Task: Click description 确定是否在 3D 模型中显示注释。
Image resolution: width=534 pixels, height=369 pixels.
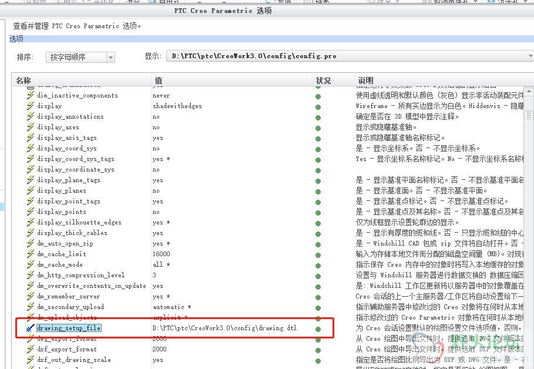Action: coord(407,116)
